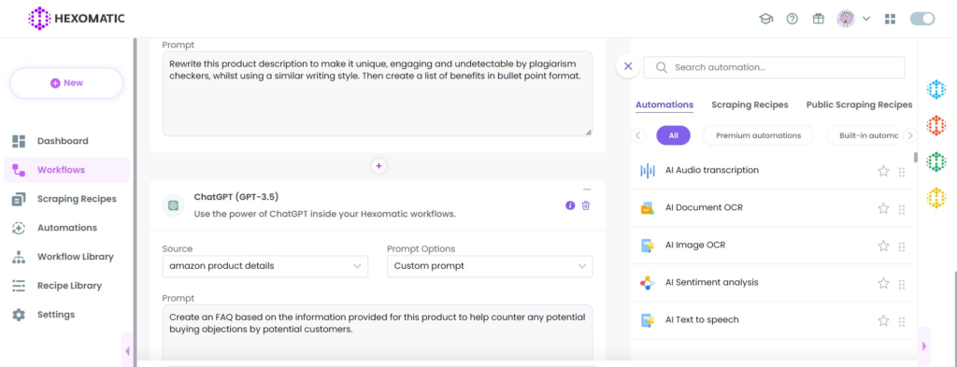Click the AI Audio transcription waveform icon
The width and height of the screenshot is (957, 367).
tap(647, 171)
